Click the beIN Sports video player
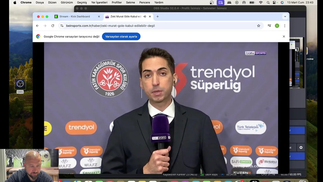323x182 pixels. (x=161, y=108)
